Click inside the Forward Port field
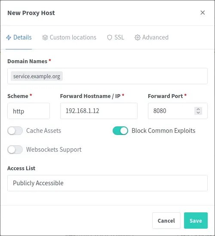This screenshot has width=215, height=236. (171, 111)
